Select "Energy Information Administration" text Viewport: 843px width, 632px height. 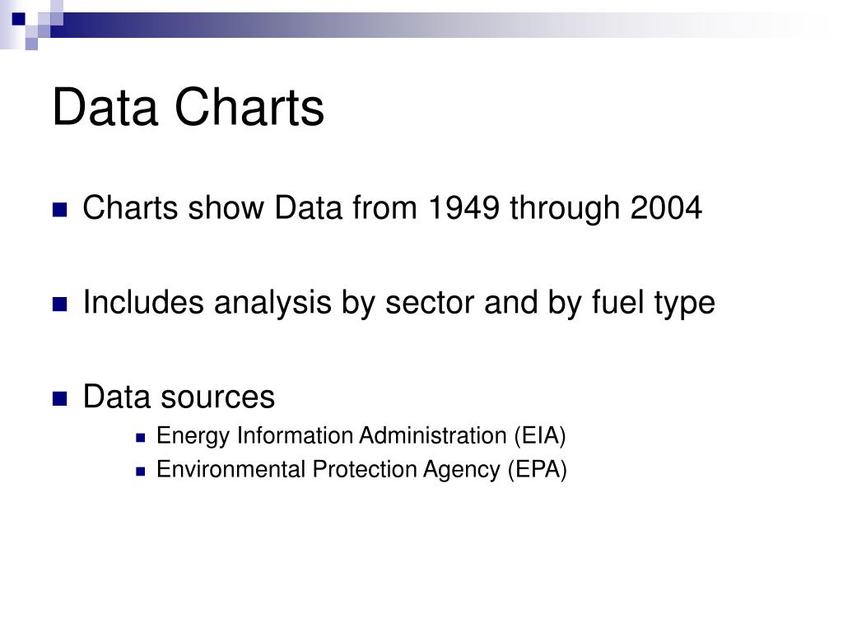pos(331,436)
